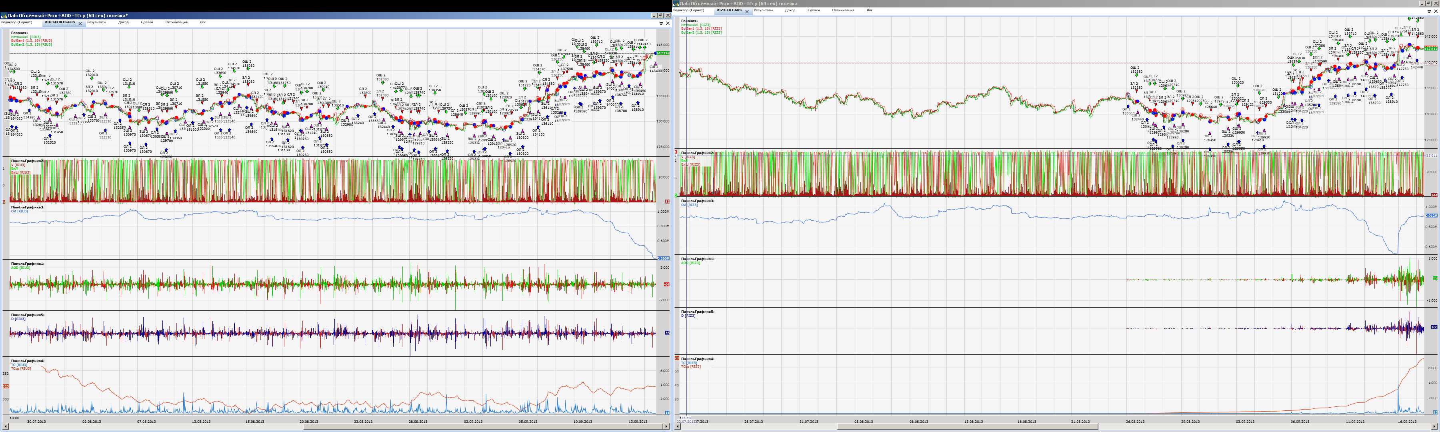Open tab list dropdown arrow in right window

point(1429,11)
